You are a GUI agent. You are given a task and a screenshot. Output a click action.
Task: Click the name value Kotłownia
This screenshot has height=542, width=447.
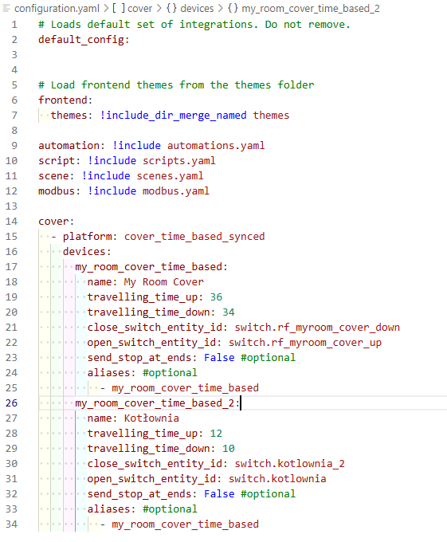click(151, 418)
